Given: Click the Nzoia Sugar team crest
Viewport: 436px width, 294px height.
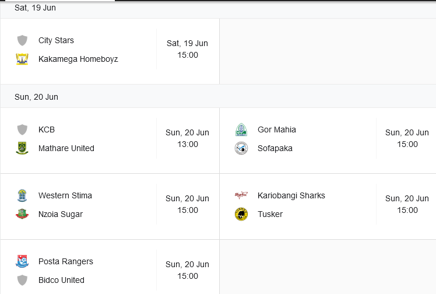Looking at the screenshot, I should [22, 214].
